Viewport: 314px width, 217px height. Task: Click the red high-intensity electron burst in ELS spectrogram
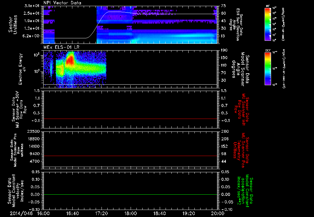tap(70, 60)
